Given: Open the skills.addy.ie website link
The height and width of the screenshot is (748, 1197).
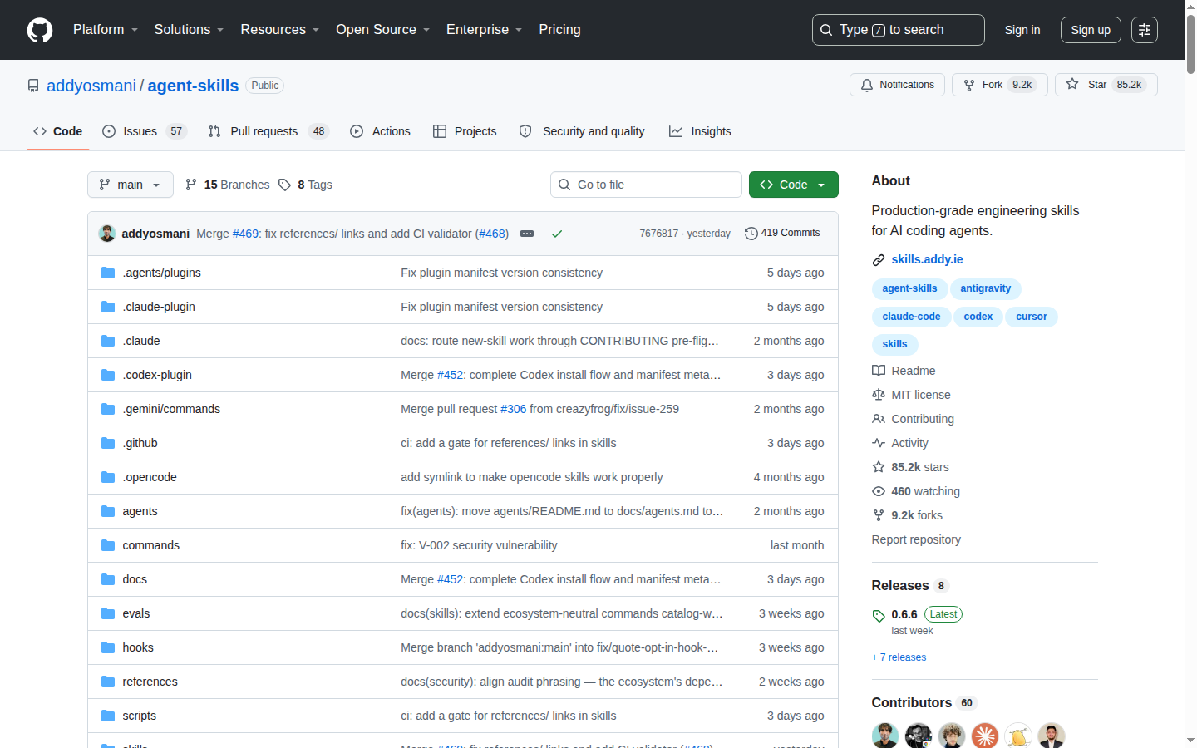Looking at the screenshot, I should pos(927,259).
